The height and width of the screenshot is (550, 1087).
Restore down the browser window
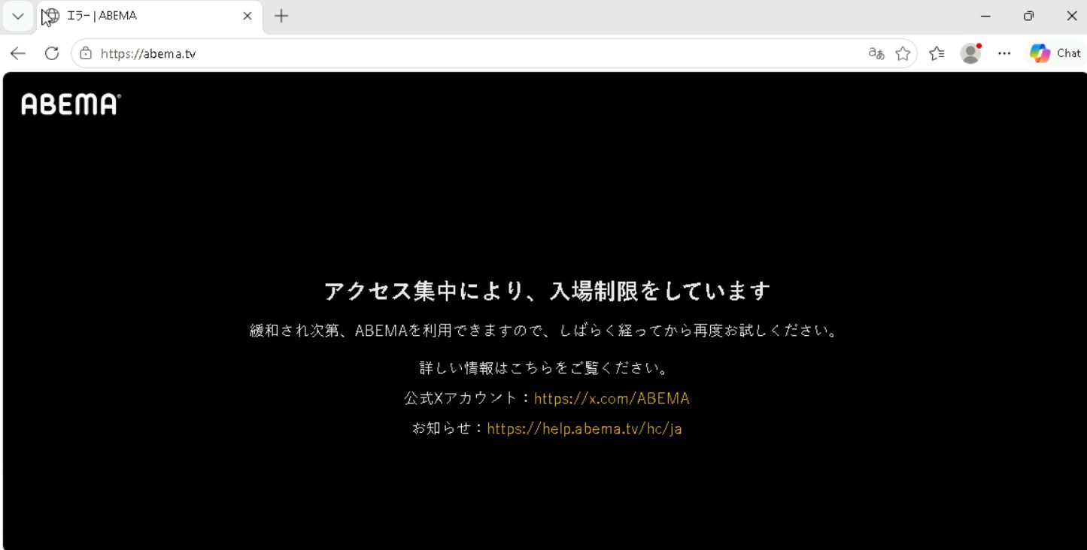coord(1028,16)
